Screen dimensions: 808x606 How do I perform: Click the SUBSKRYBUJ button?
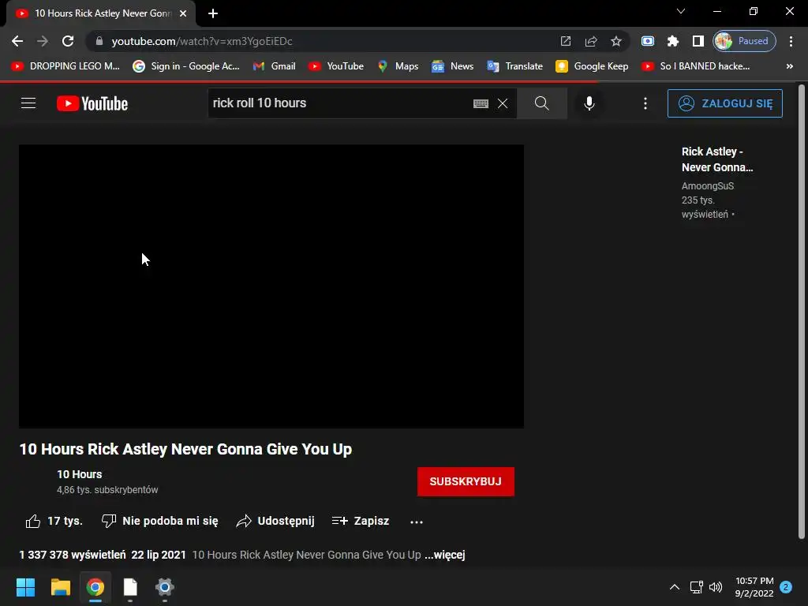pyautogui.click(x=466, y=481)
